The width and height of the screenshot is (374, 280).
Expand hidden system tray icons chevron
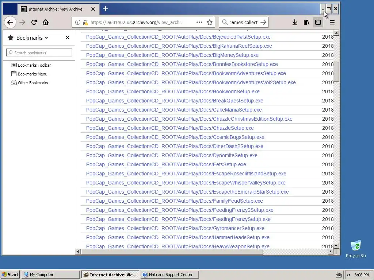click(348, 275)
